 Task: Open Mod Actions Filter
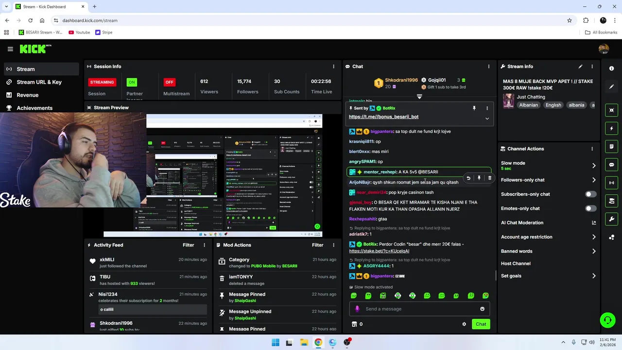click(x=317, y=245)
